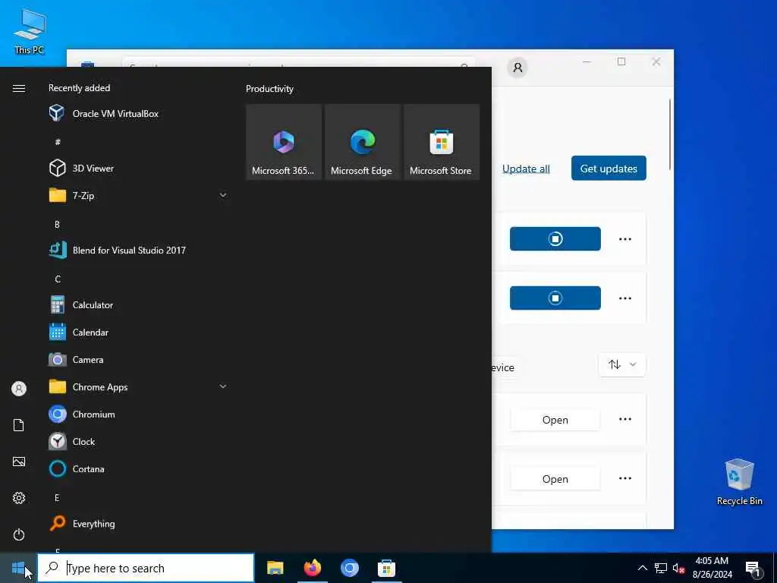The height and width of the screenshot is (583, 777).
Task: Open Blend for Visual Studio 2017
Action: coord(138,250)
